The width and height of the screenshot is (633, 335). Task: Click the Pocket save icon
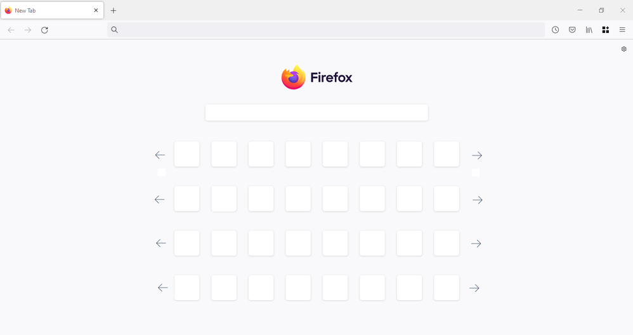click(x=572, y=30)
